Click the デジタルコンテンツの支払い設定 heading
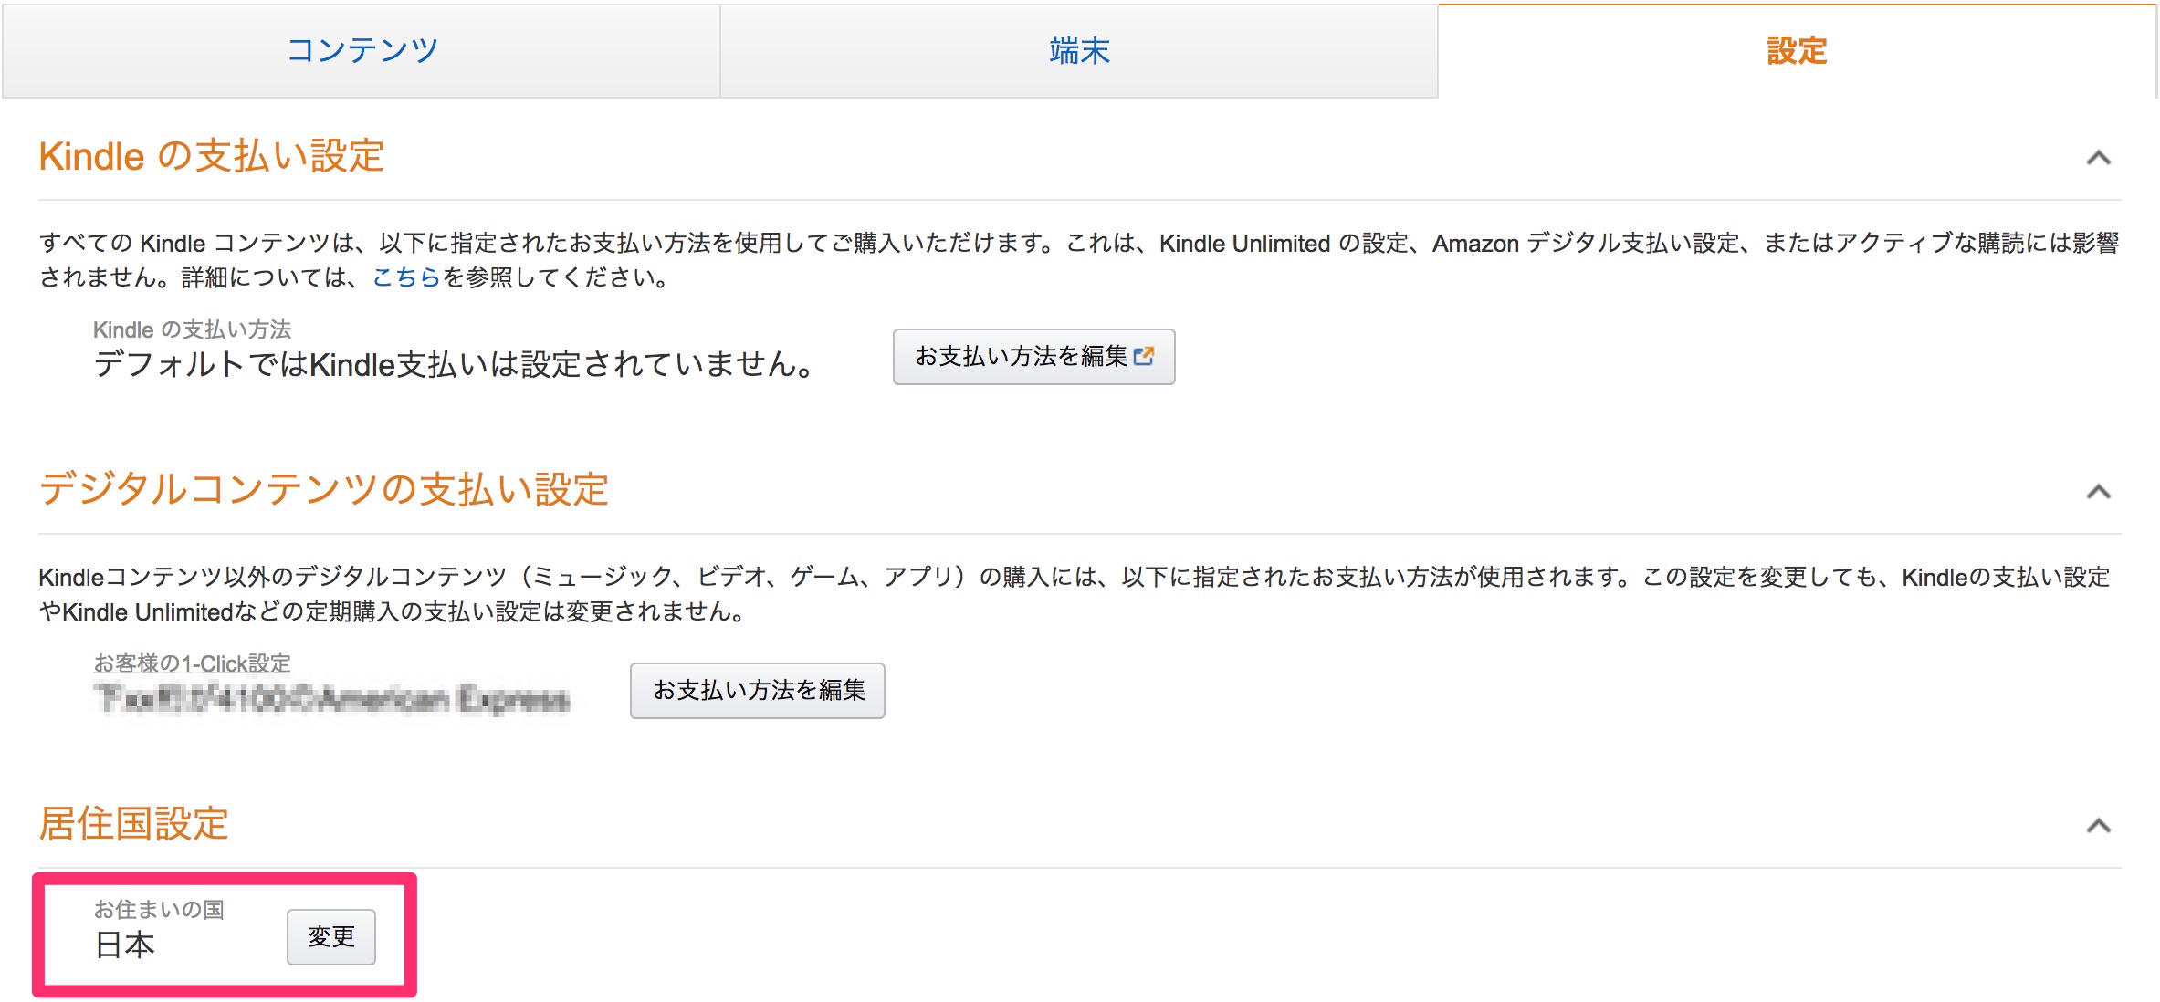Screen dimensions: 2160x1002 (323, 490)
